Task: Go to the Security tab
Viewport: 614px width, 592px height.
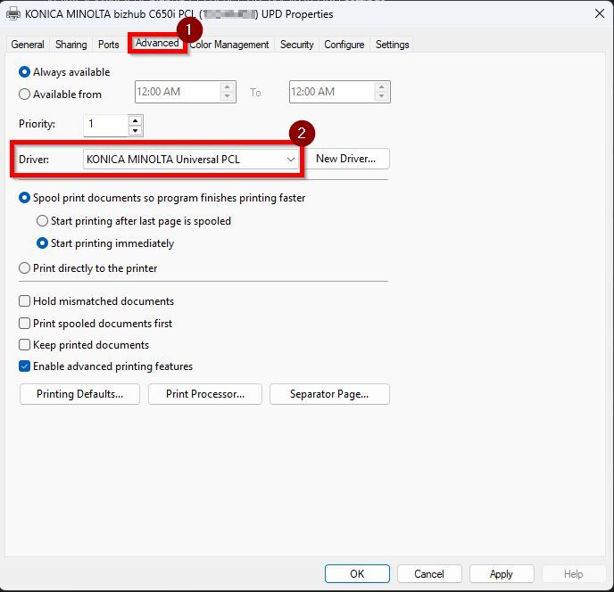Action: [x=296, y=45]
